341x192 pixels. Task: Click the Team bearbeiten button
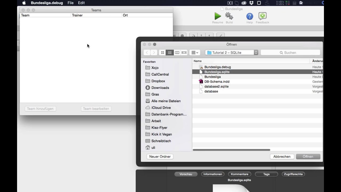[96, 109]
